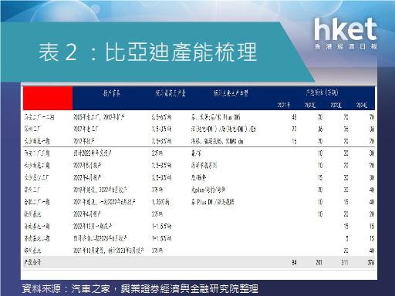The width and height of the screenshot is (395, 296).
Task: Click the 深圳工厂 row label
Action: click(x=32, y=129)
